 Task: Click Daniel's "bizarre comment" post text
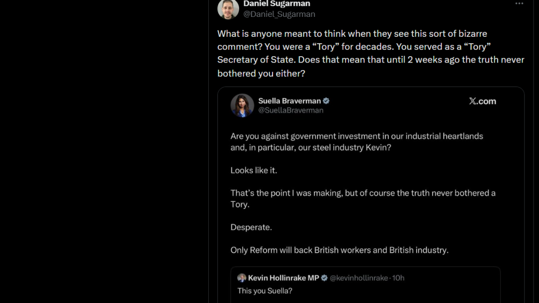pyautogui.click(x=370, y=53)
